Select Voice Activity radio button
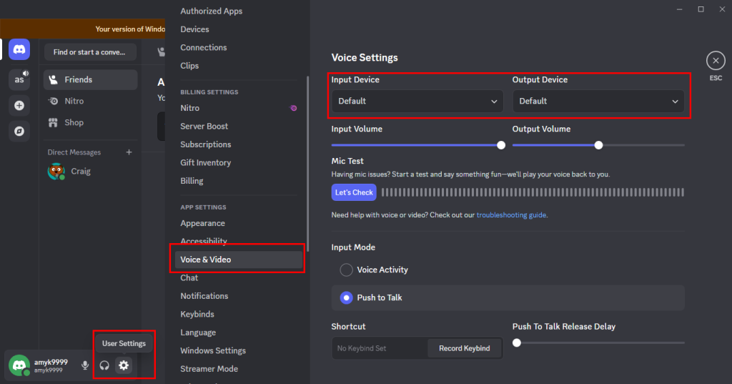 tap(347, 270)
